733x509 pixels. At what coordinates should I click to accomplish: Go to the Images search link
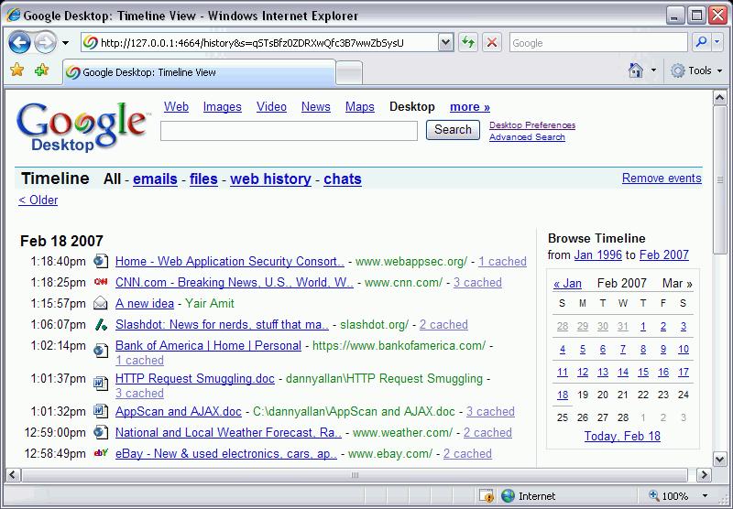pyautogui.click(x=222, y=106)
